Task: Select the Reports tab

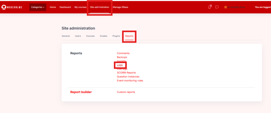Action: tap(129, 36)
